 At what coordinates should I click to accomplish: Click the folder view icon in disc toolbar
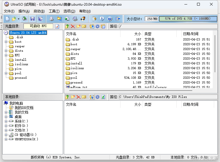(x=103, y=26)
